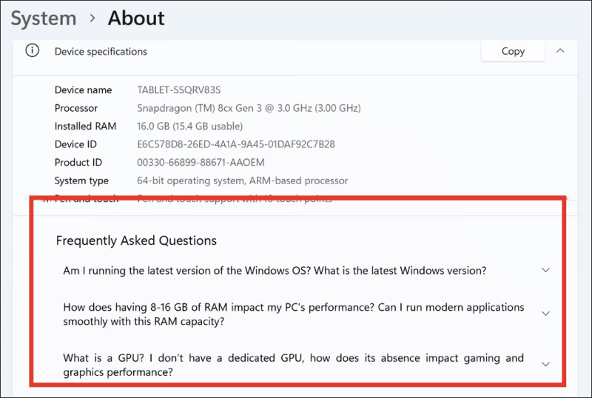This screenshot has height=398, width=592.
Task: Select the Product ID 00330-66899-88671-AAOEM
Action: pos(201,162)
